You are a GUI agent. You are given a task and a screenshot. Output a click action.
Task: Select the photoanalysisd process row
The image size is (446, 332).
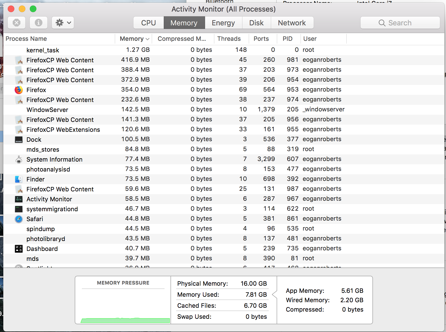coord(224,169)
